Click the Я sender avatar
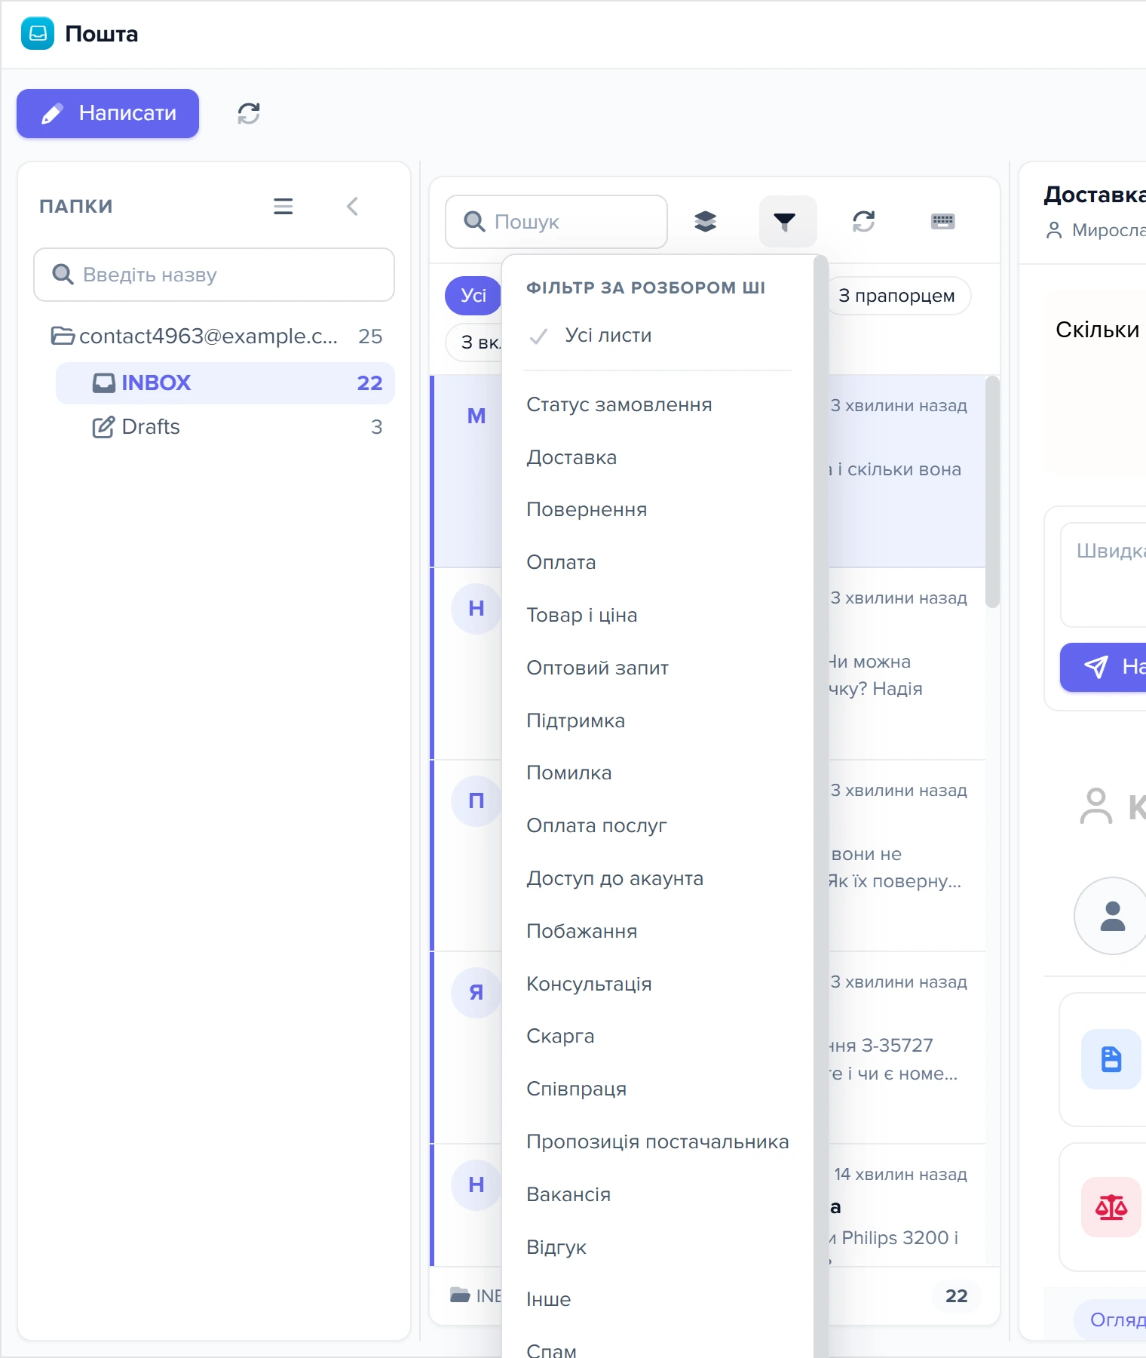Image resolution: width=1146 pixels, height=1358 pixels. (476, 993)
